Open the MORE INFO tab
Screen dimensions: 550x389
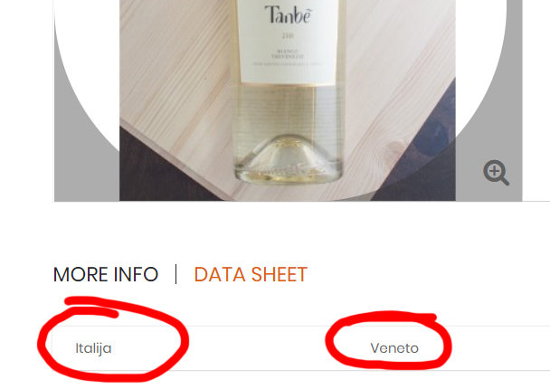point(106,274)
